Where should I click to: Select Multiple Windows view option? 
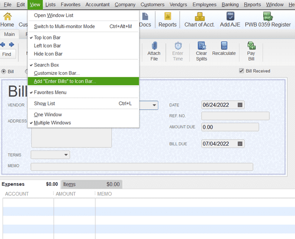click(83, 123)
